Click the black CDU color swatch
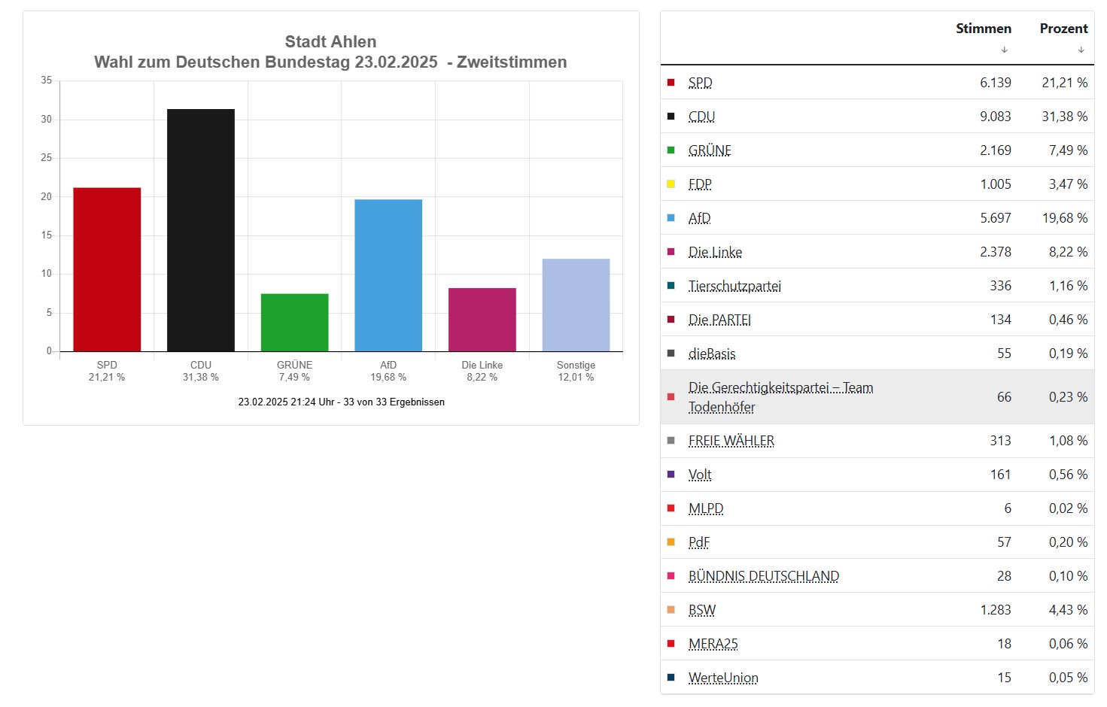Screen dimensions: 1107x707 coord(671,116)
